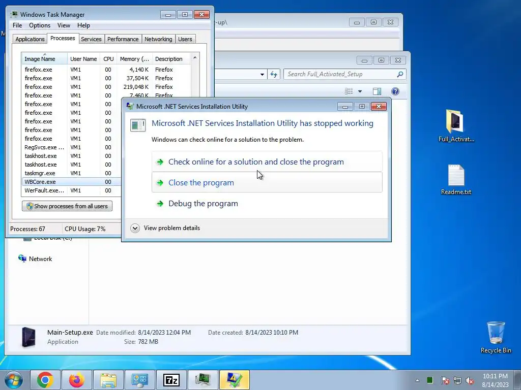Screen dimensions: 521x390
Task: Open the Options menu in Task Manager
Action: click(x=40, y=25)
